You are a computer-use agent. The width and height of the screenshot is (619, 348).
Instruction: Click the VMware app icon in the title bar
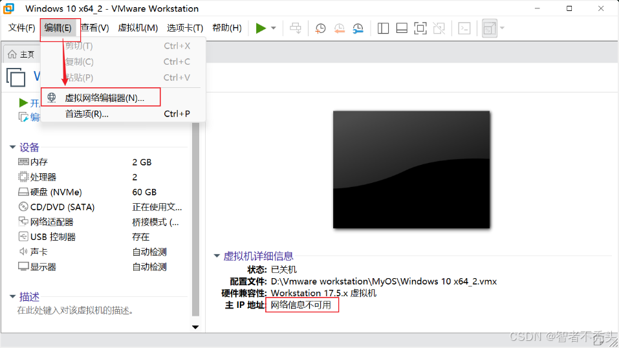click(x=8, y=8)
